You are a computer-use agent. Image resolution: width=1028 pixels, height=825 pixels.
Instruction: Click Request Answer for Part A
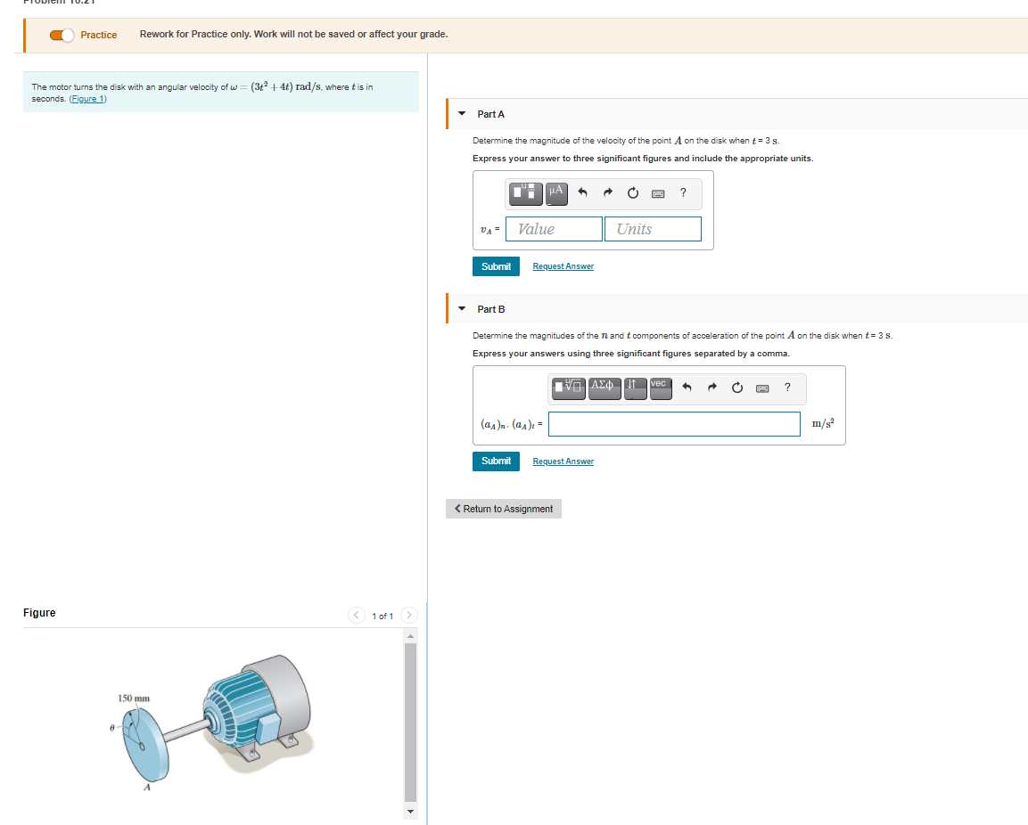pos(563,265)
